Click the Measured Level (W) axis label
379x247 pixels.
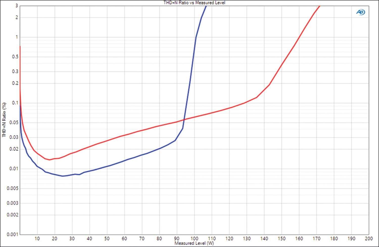194,243
